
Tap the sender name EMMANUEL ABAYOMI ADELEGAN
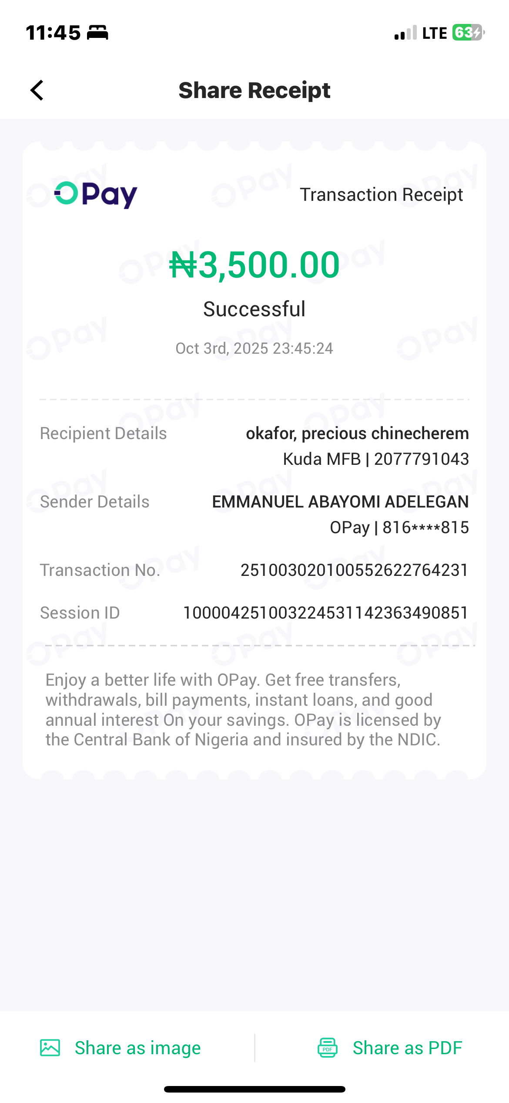(340, 502)
